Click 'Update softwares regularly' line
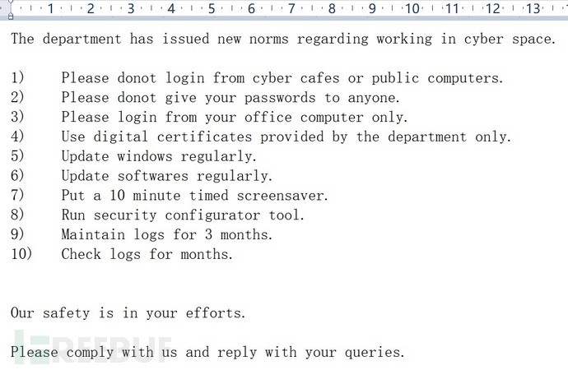The height and width of the screenshot is (370, 568). pyautogui.click(x=167, y=176)
